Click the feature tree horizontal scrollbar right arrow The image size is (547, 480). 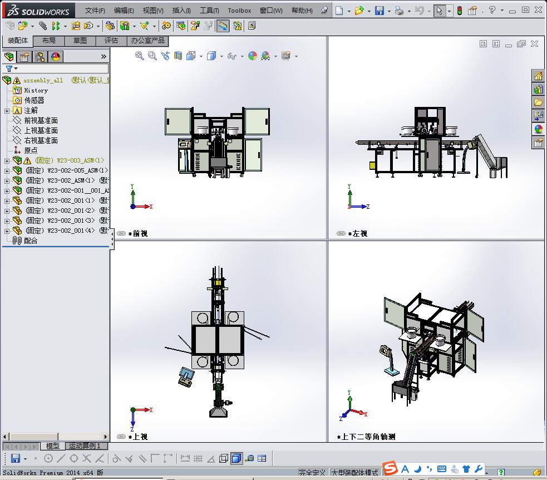pyautogui.click(x=106, y=437)
